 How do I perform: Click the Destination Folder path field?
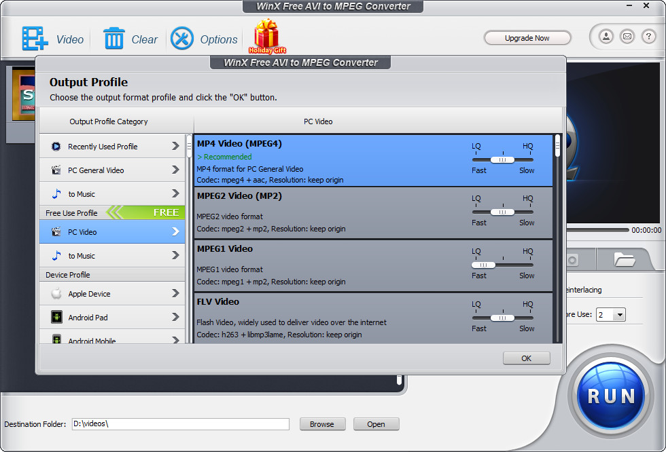click(x=181, y=424)
